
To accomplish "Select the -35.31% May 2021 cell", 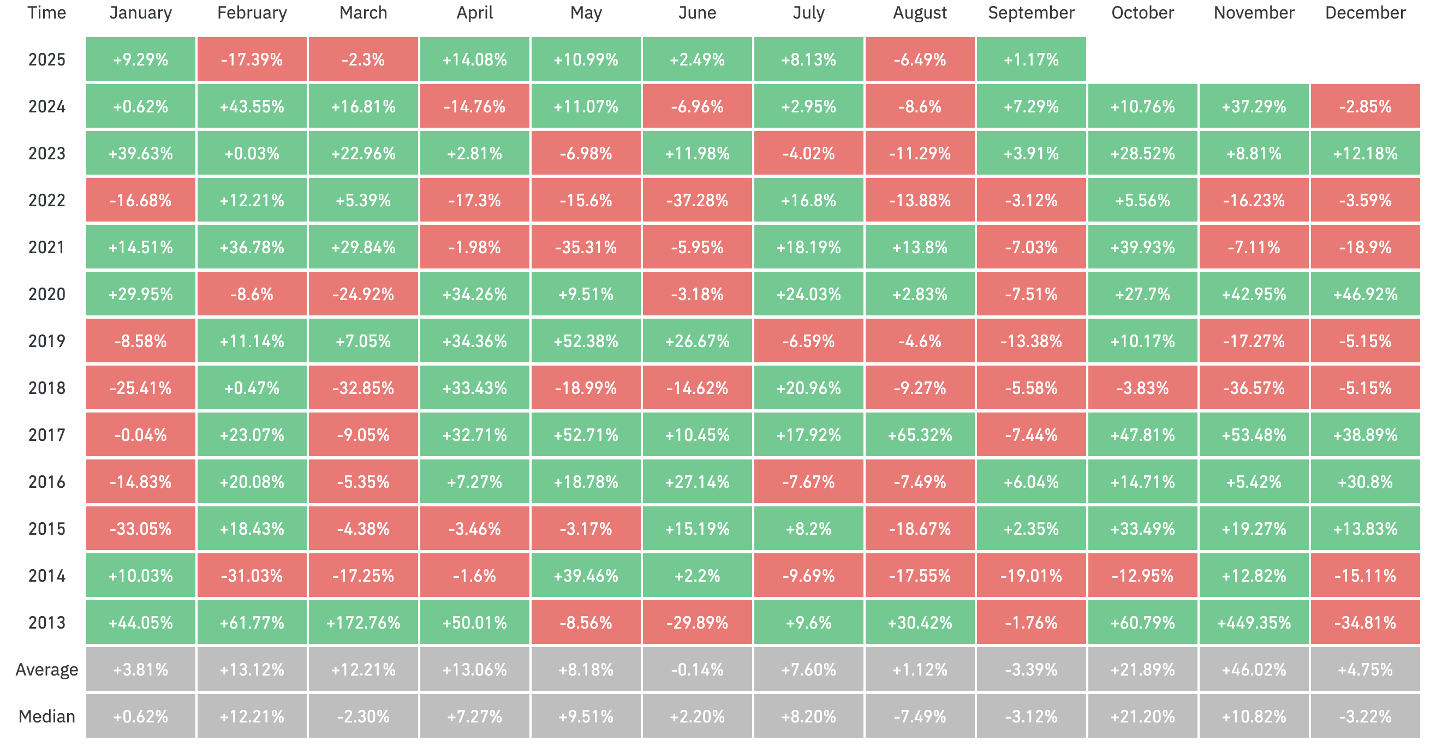I will click(586, 247).
